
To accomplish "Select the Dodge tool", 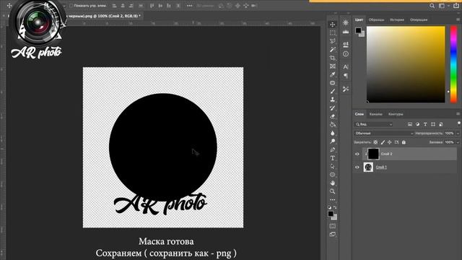I will (x=333, y=142).
